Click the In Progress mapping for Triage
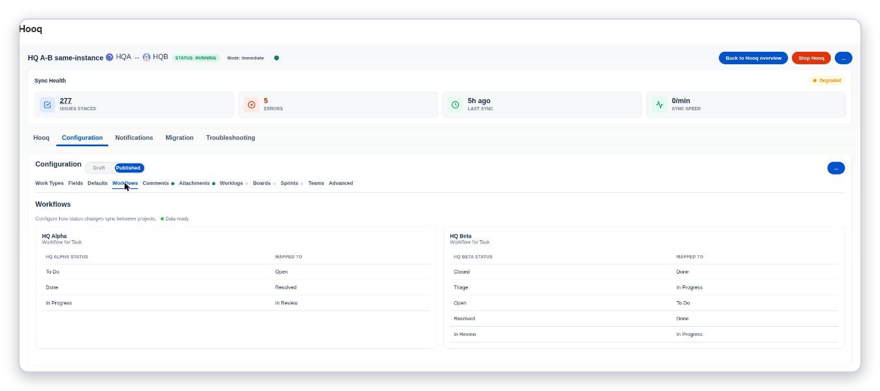Screen dimensions: 880x391 (689, 287)
